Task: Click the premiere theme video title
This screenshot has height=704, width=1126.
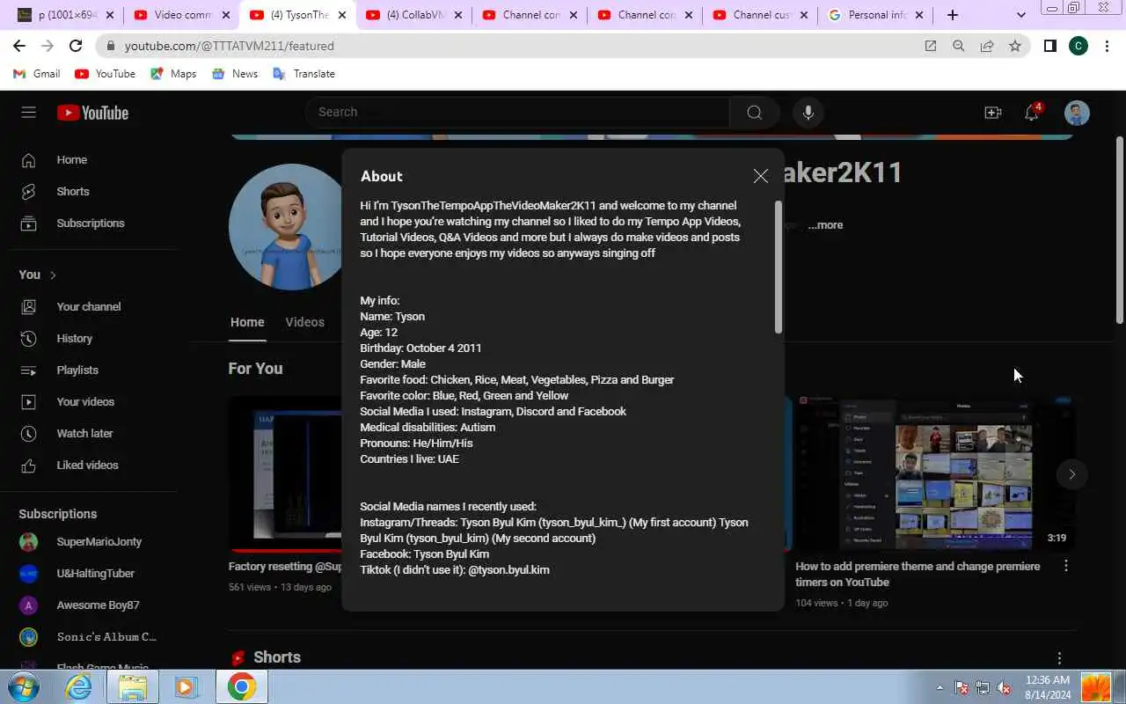Action: point(918,574)
